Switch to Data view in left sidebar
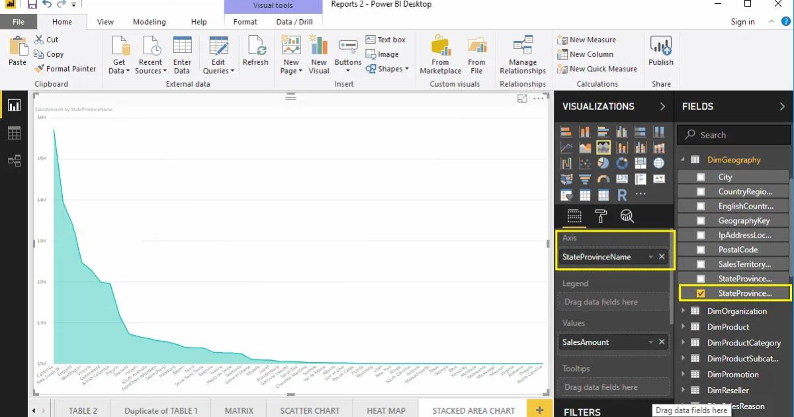Viewport: 794px width, 417px height. click(14, 132)
